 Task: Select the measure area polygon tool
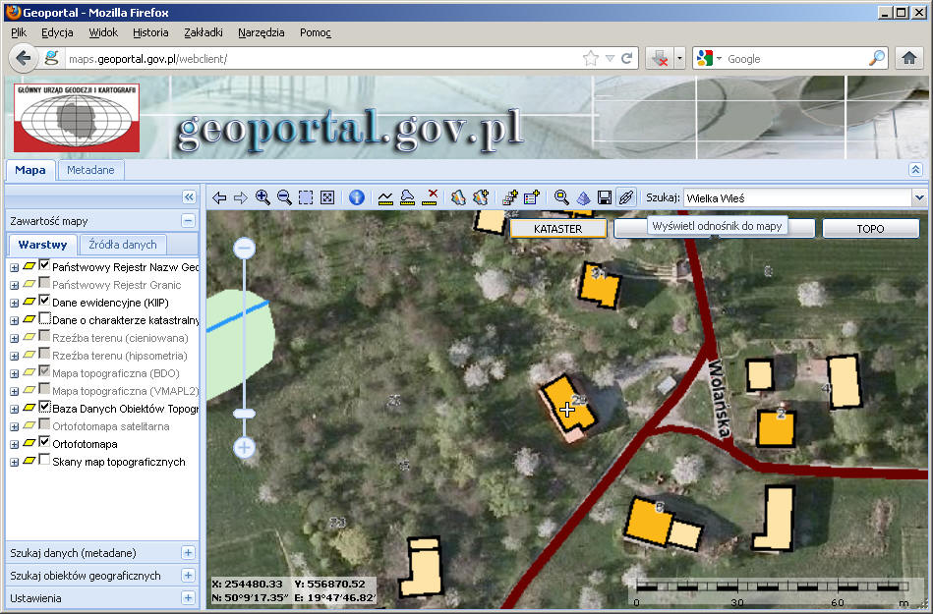pyautogui.click(x=407, y=197)
